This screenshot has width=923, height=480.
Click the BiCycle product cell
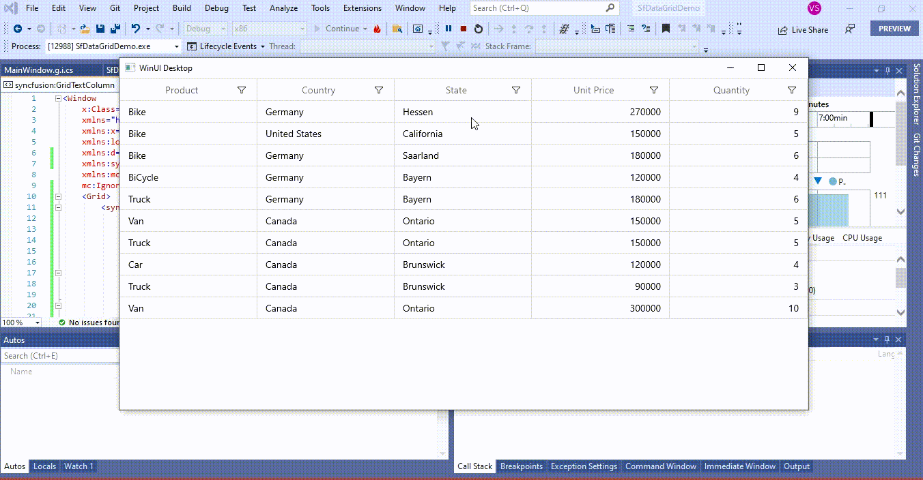tap(188, 177)
